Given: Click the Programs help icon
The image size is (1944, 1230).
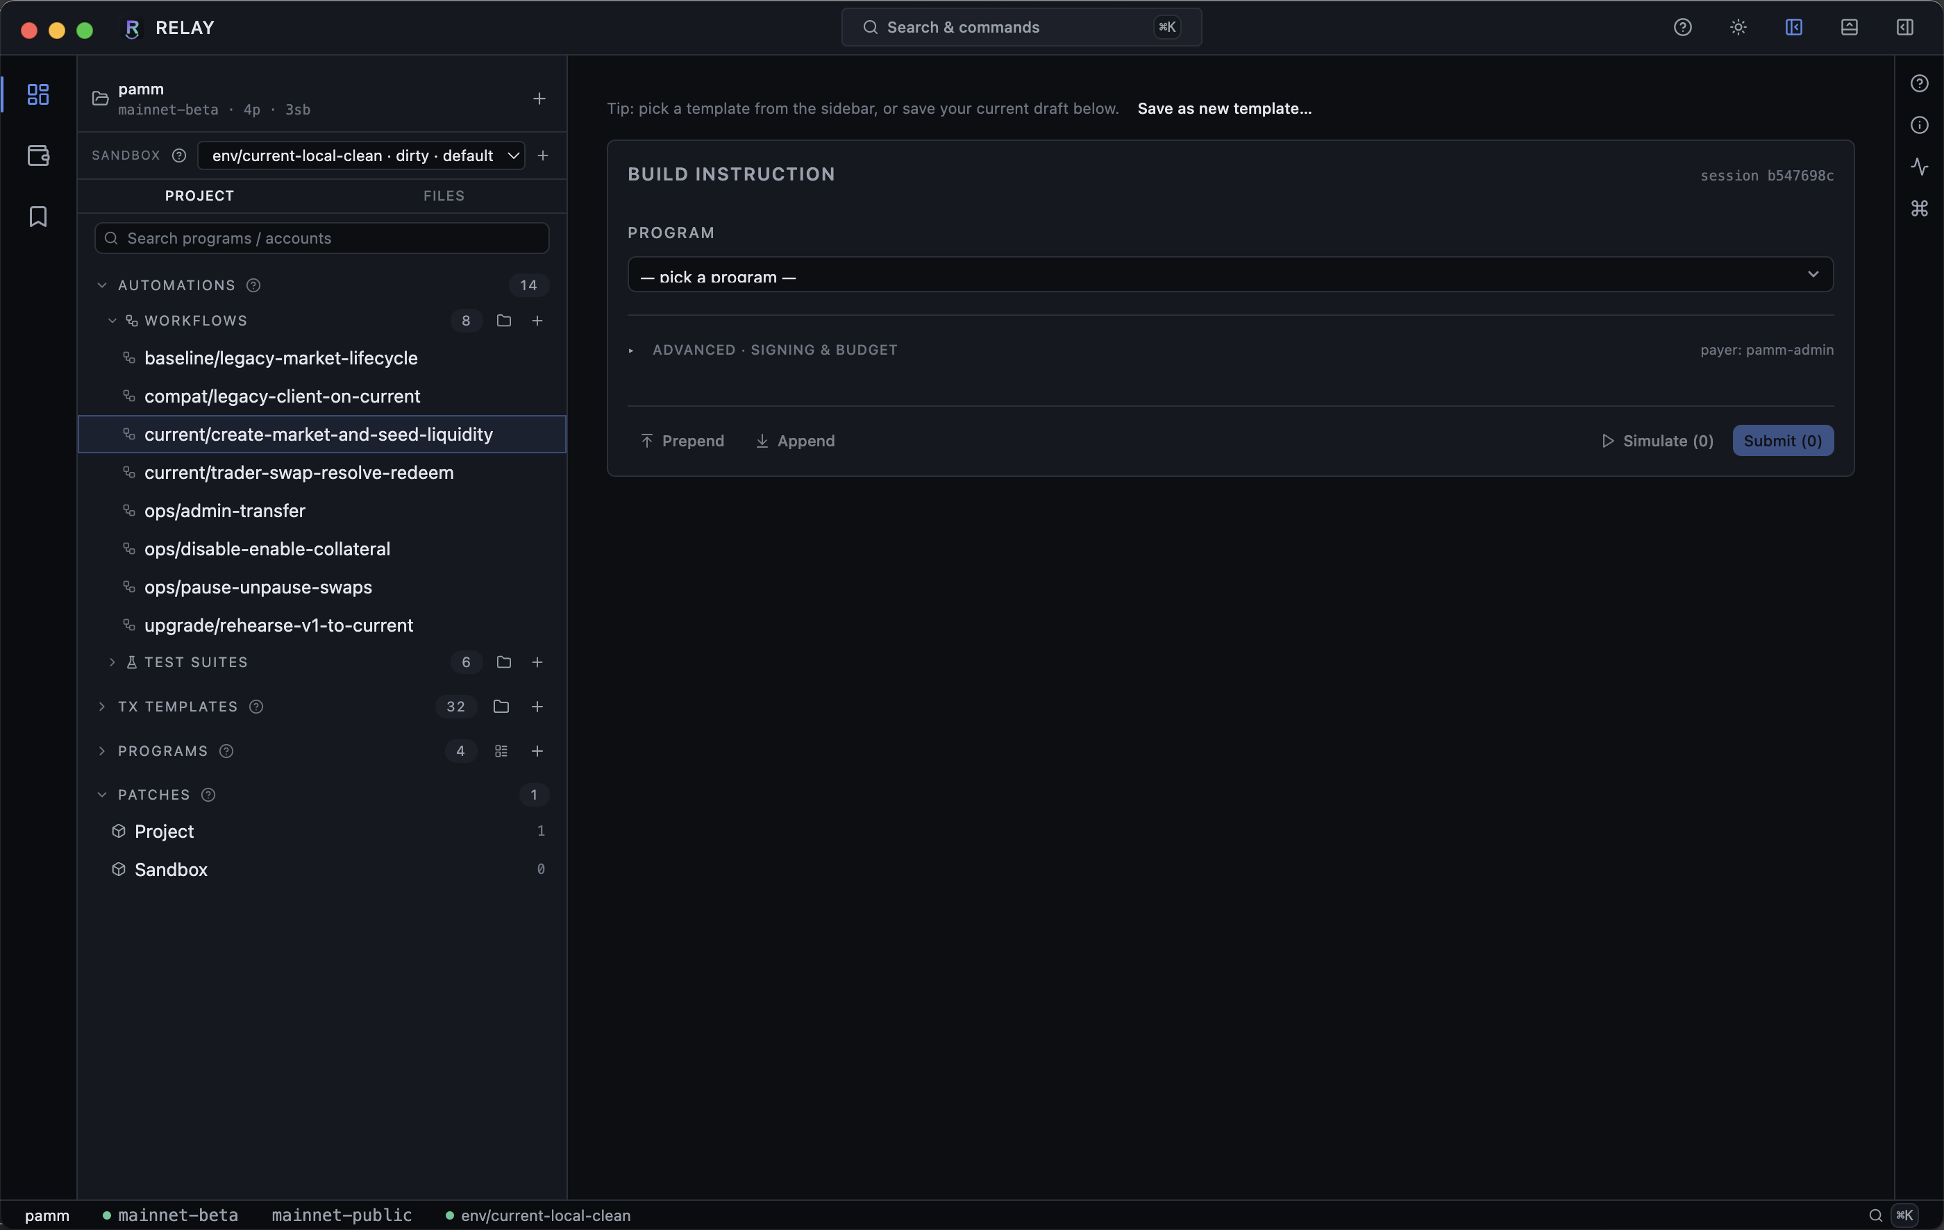Looking at the screenshot, I should pyautogui.click(x=226, y=750).
